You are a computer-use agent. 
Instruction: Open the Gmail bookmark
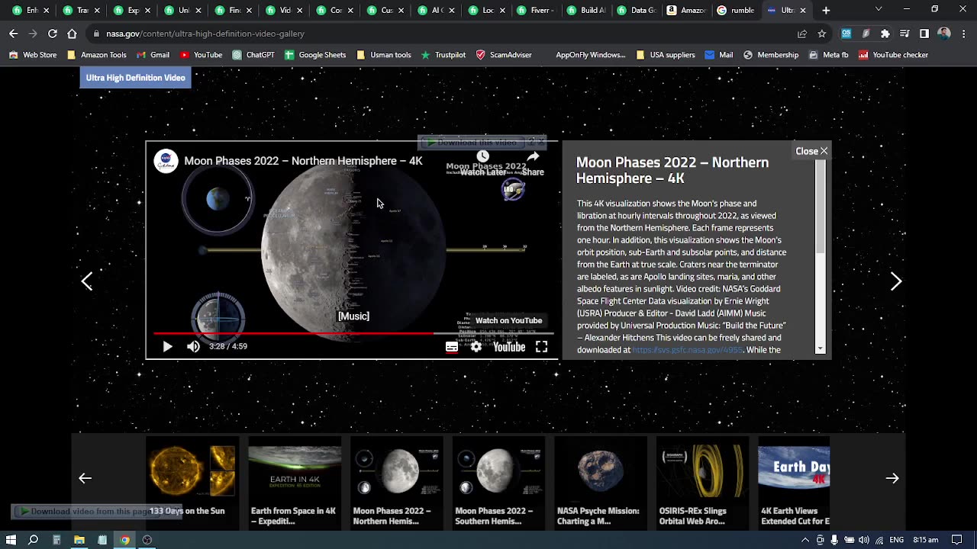153,55
